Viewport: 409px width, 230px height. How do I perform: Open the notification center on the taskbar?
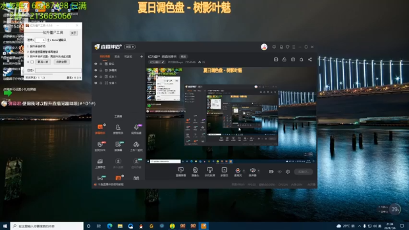pyautogui.click(x=402, y=226)
